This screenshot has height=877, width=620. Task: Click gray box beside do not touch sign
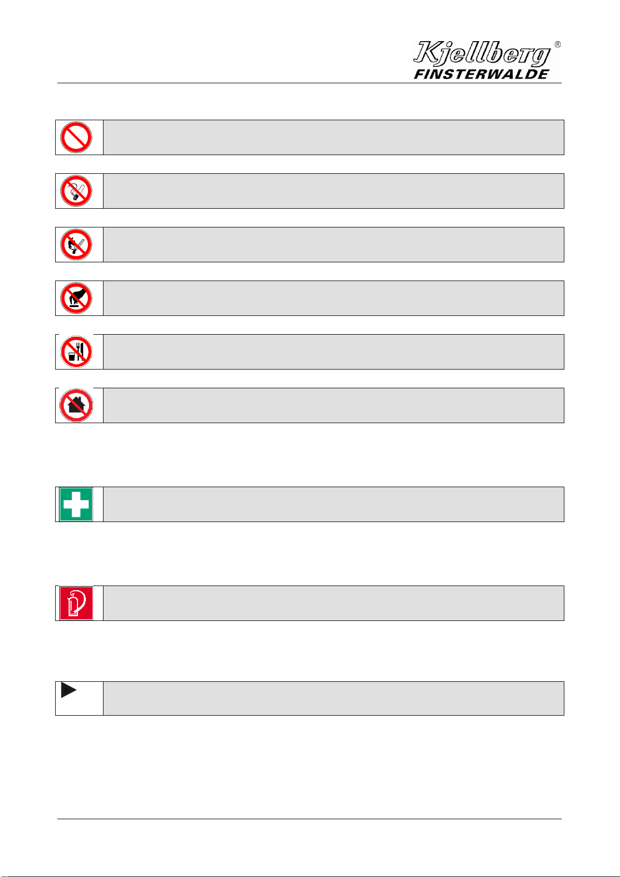(x=333, y=298)
